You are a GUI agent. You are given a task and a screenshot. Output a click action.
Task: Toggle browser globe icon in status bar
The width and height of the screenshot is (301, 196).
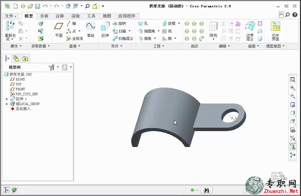pyautogui.click(x=14, y=190)
